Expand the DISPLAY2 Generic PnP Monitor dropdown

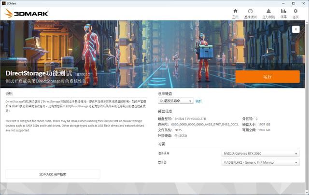click(x=261, y=162)
